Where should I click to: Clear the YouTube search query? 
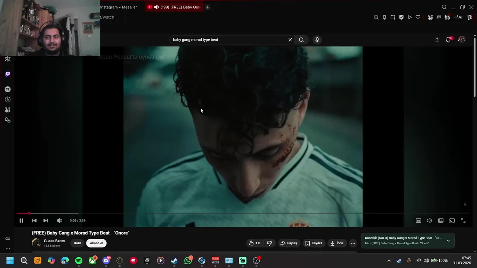click(x=290, y=39)
